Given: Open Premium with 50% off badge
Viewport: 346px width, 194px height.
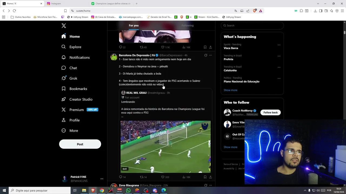Looking at the screenshot, I should coord(79,110).
